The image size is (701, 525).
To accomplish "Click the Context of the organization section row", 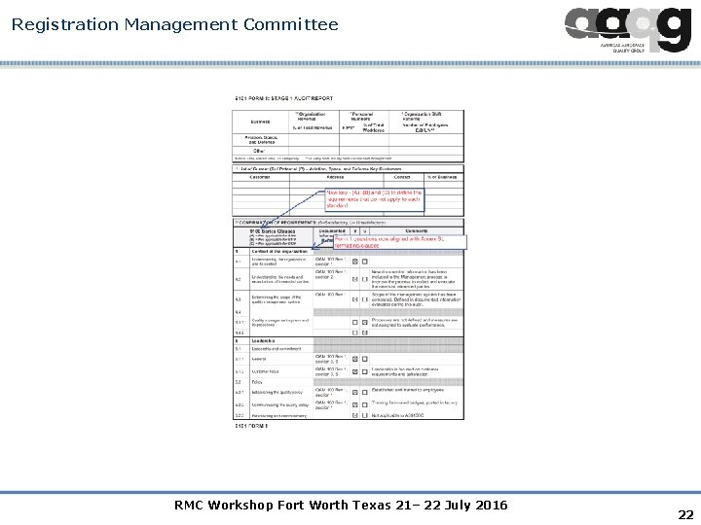I will [x=349, y=252].
